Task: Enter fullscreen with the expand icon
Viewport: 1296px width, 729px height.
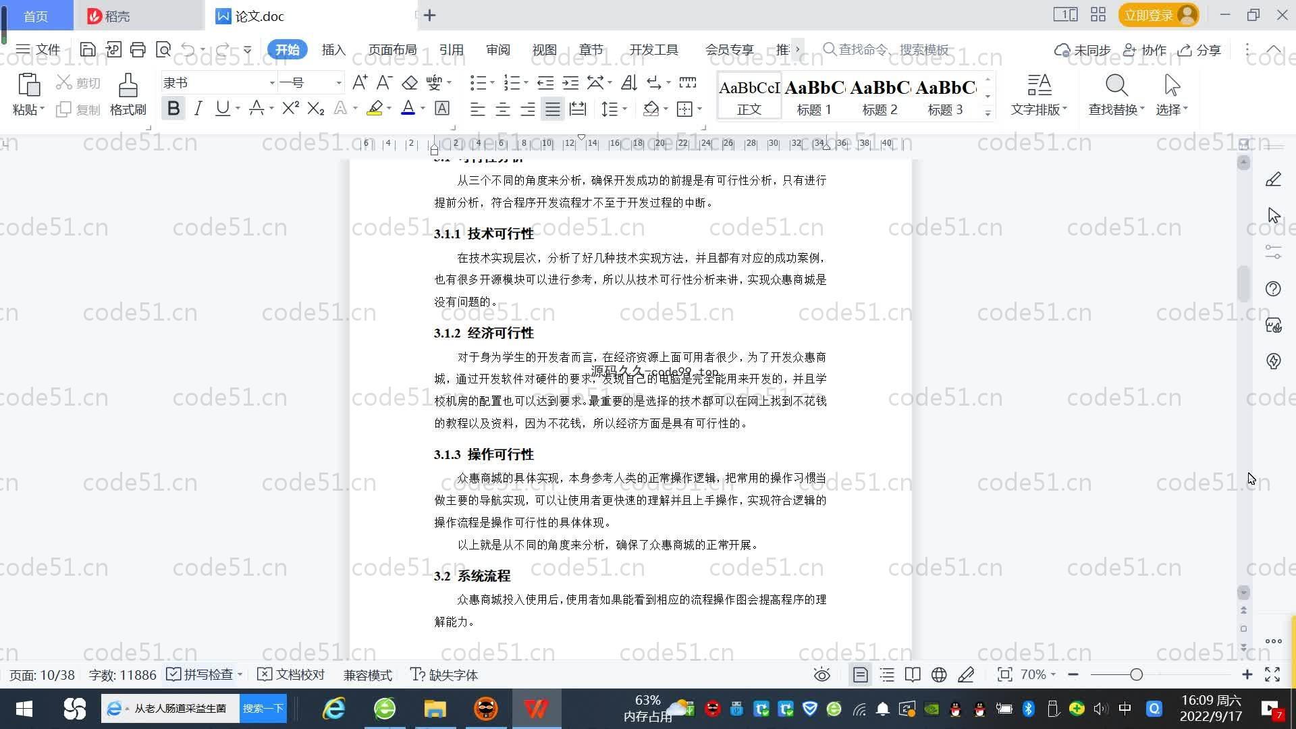Action: point(1272,675)
